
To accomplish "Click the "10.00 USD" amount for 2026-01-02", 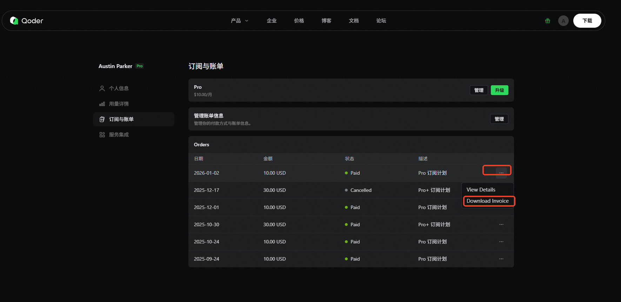I will tap(275, 173).
